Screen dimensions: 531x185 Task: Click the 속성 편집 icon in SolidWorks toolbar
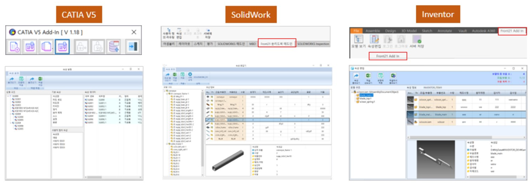179,29
